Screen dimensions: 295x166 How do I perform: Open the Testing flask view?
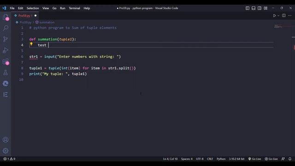click(x=6, y=72)
